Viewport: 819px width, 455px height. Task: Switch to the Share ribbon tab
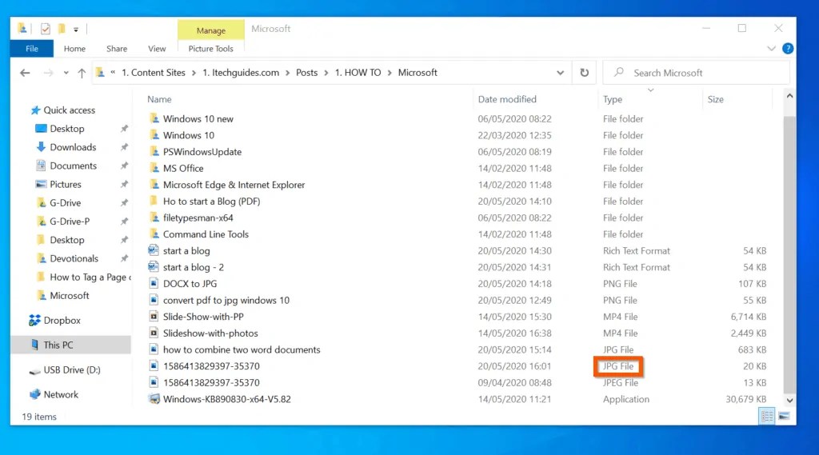(x=117, y=49)
